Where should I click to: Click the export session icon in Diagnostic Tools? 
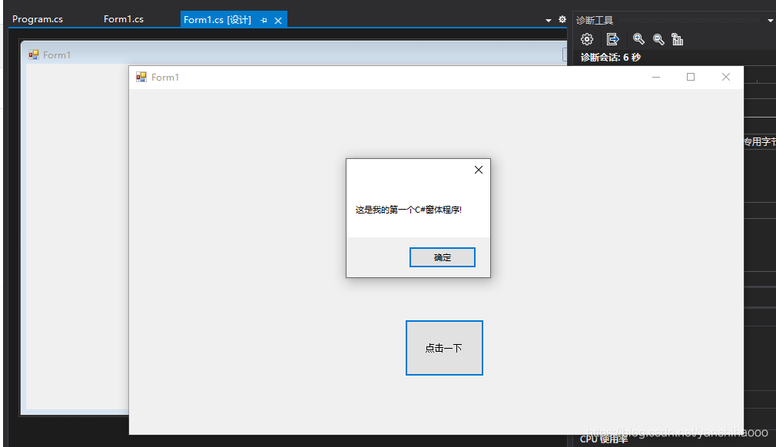612,39
